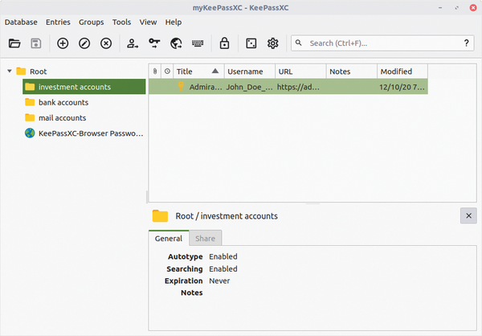The height and width of the screenshot is (336, 482).
Task: Switch to the General tab
Action: tap(169, 239)
